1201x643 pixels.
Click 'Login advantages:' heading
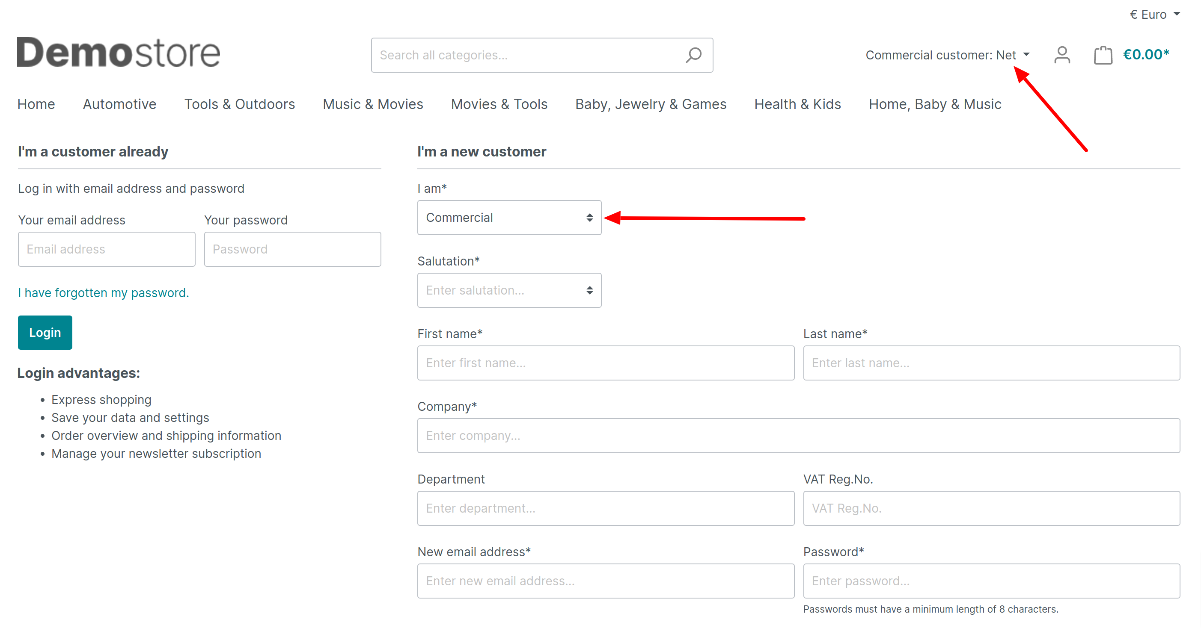pos(78,372)
